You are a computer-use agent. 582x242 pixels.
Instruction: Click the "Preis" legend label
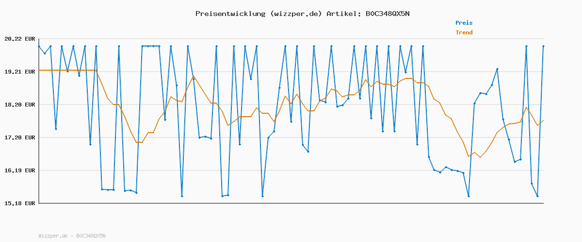(x=464, y=23)
